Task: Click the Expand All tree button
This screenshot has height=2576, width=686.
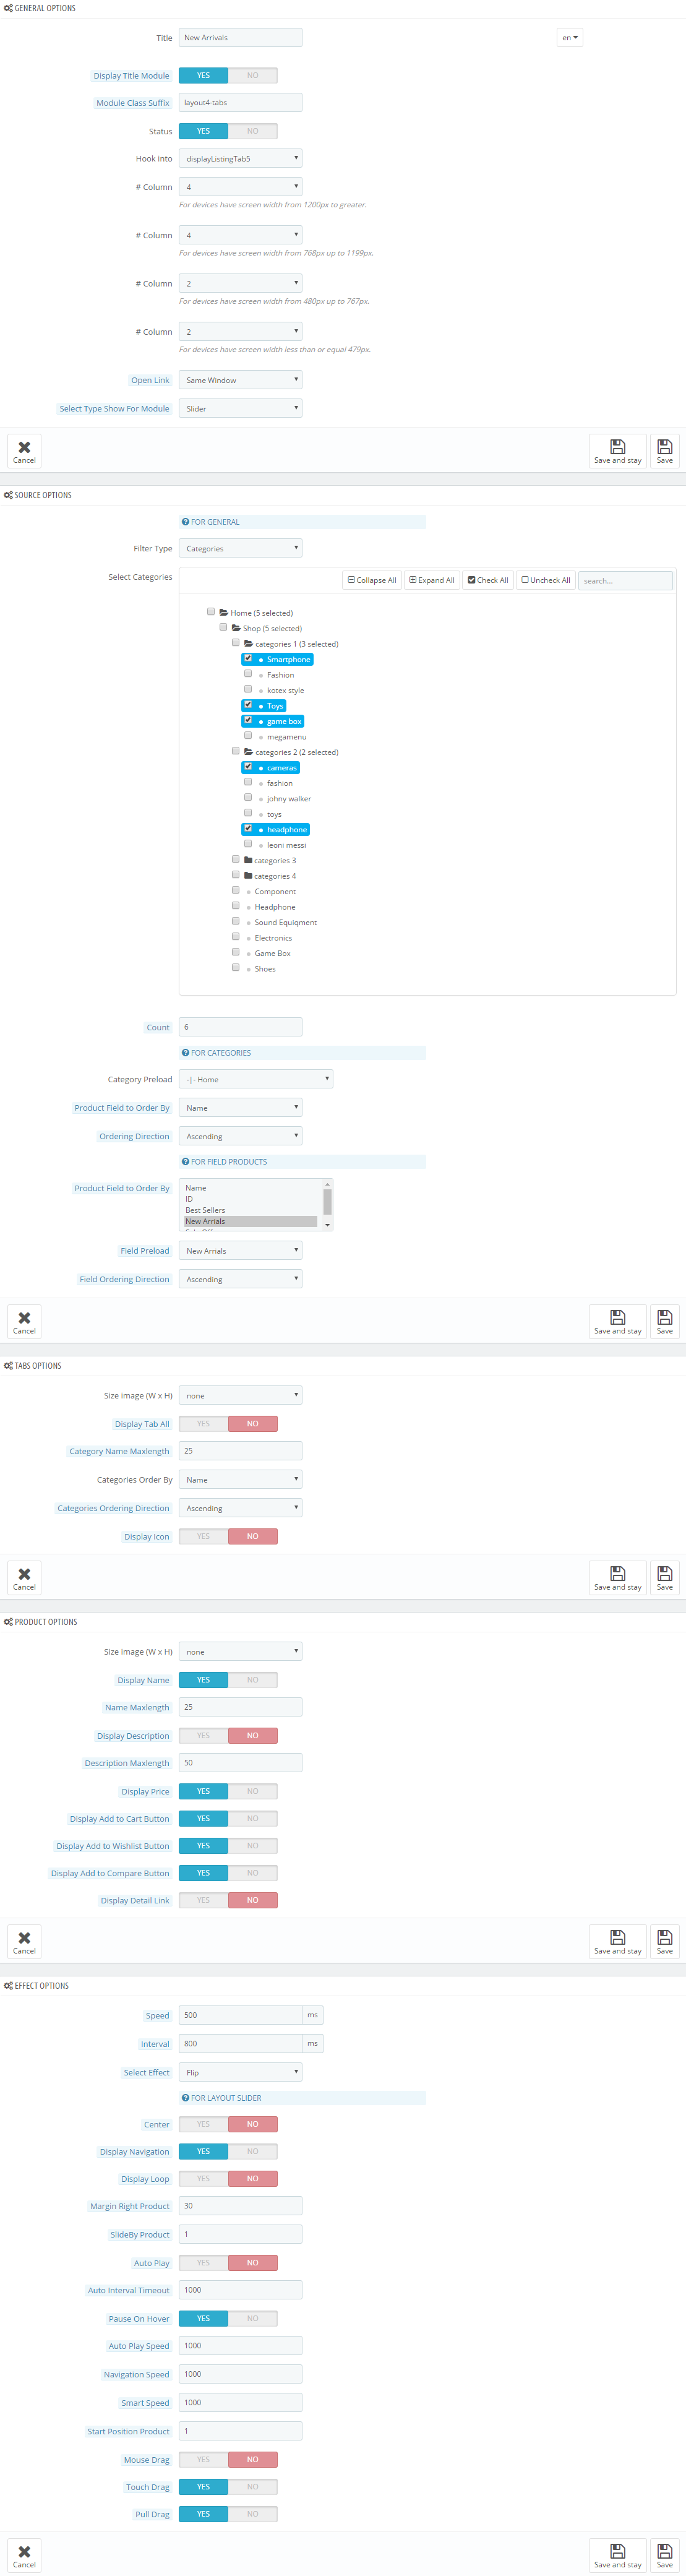Action: pos(432,580)
